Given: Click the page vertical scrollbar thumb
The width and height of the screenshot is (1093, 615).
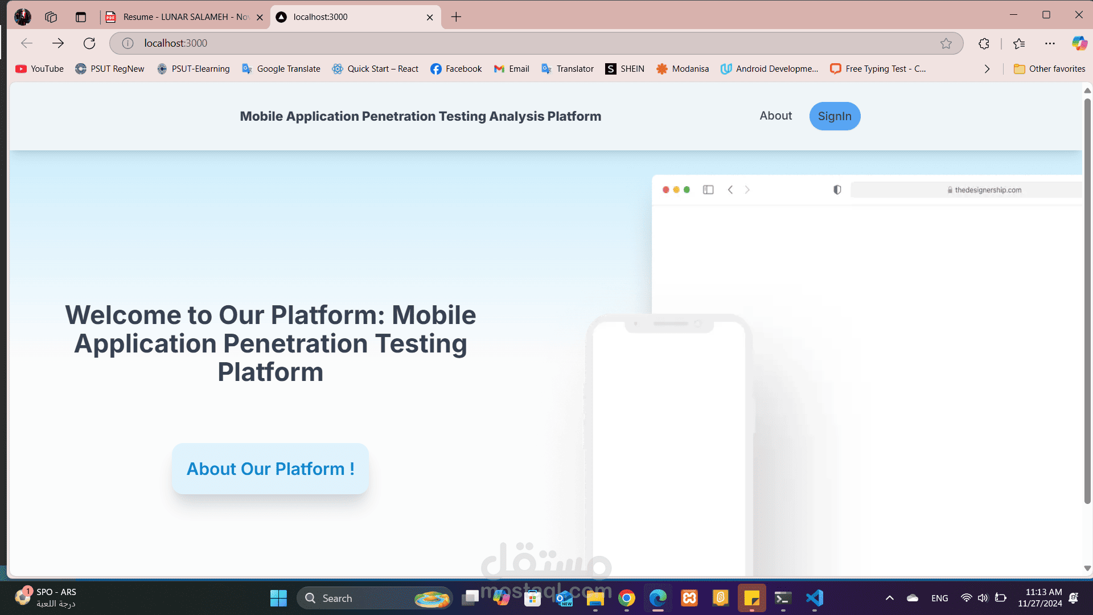Looking at the screenshot, I should (1087, 302).
